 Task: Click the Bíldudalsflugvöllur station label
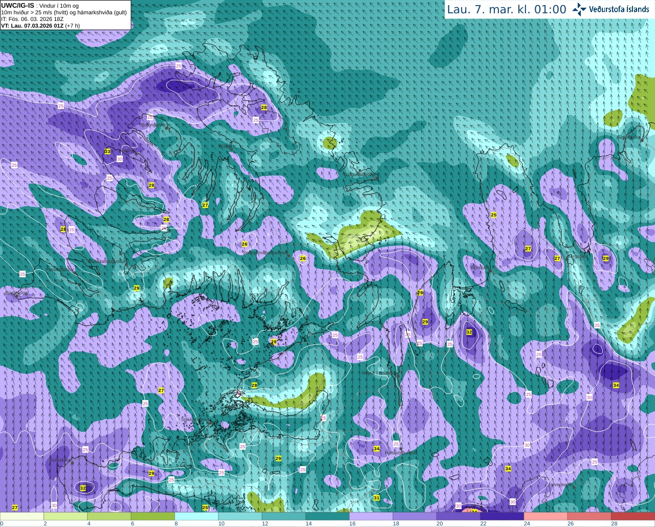(x=106, y=261)
